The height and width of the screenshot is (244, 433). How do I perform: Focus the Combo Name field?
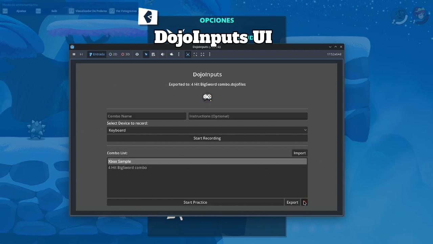pyautogui.click(x=146, y=116)
